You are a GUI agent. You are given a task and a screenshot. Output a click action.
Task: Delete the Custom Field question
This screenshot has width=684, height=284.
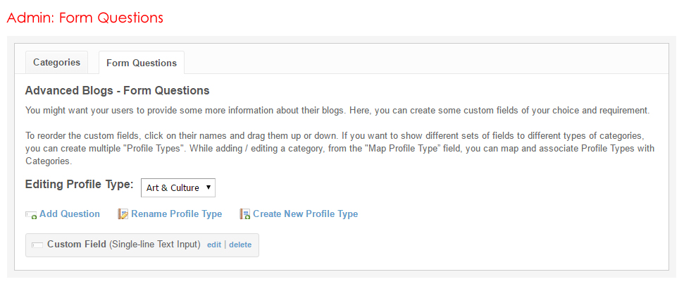coord(240,245)
